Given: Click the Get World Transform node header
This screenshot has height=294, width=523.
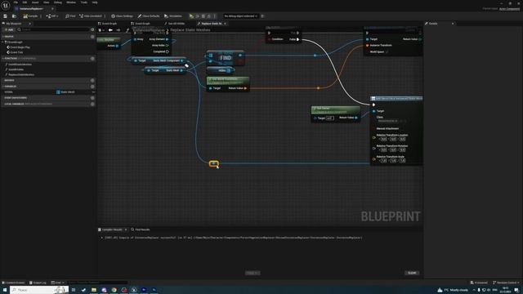Looking at the screenshot, I should click(228, 81).
